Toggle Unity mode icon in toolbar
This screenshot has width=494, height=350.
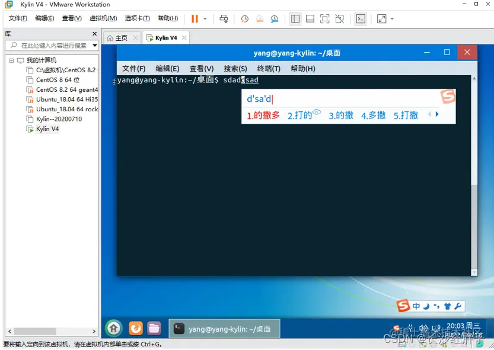coord(339,18)
